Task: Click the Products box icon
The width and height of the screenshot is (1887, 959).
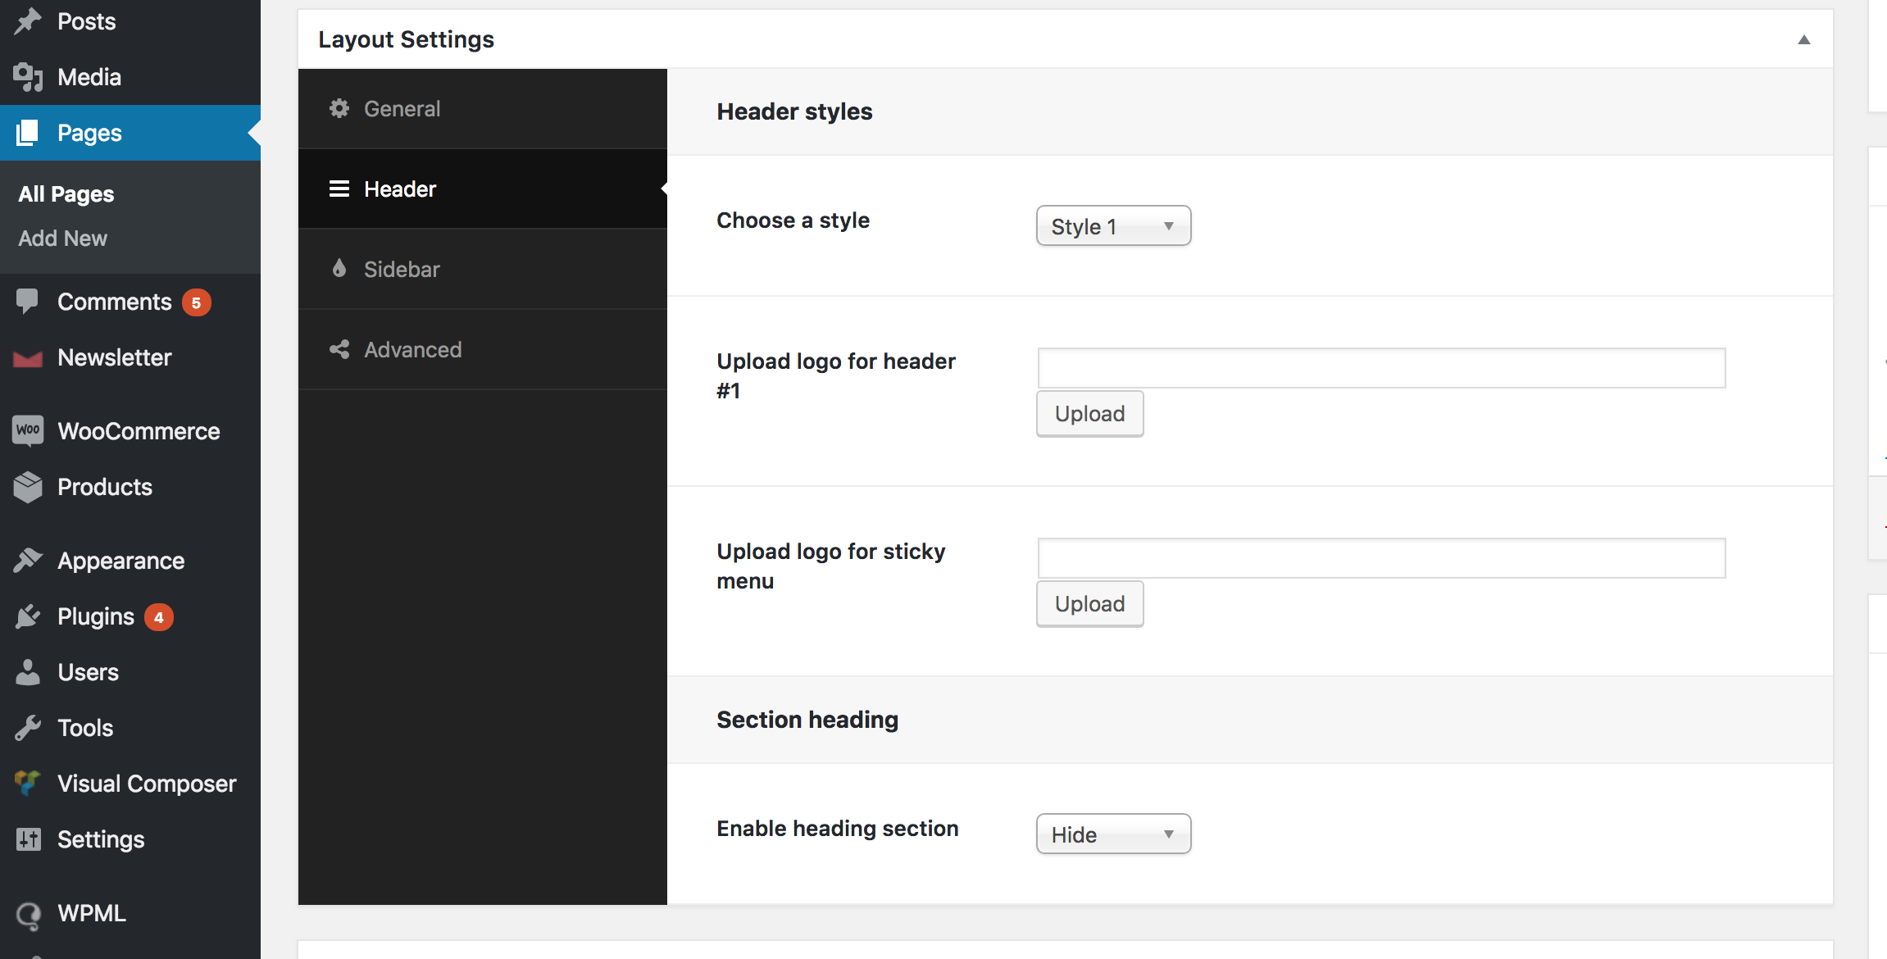Action: click(27, 487)
